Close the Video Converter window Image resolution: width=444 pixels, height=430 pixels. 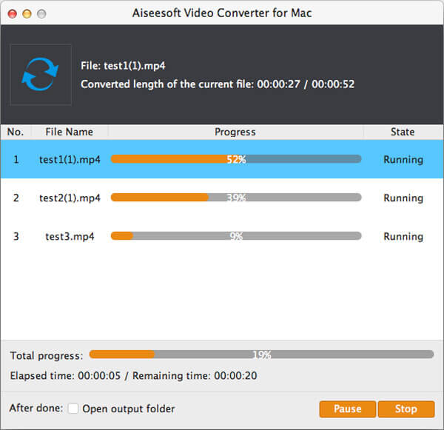pyautogui.click(x=12, y=14)
